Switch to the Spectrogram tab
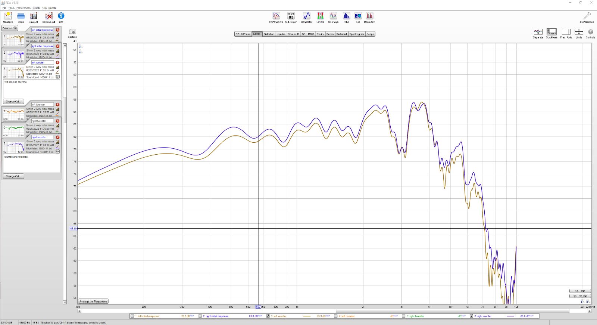The height and width of the screenshot is (325, 597). [x=357, y=34]
